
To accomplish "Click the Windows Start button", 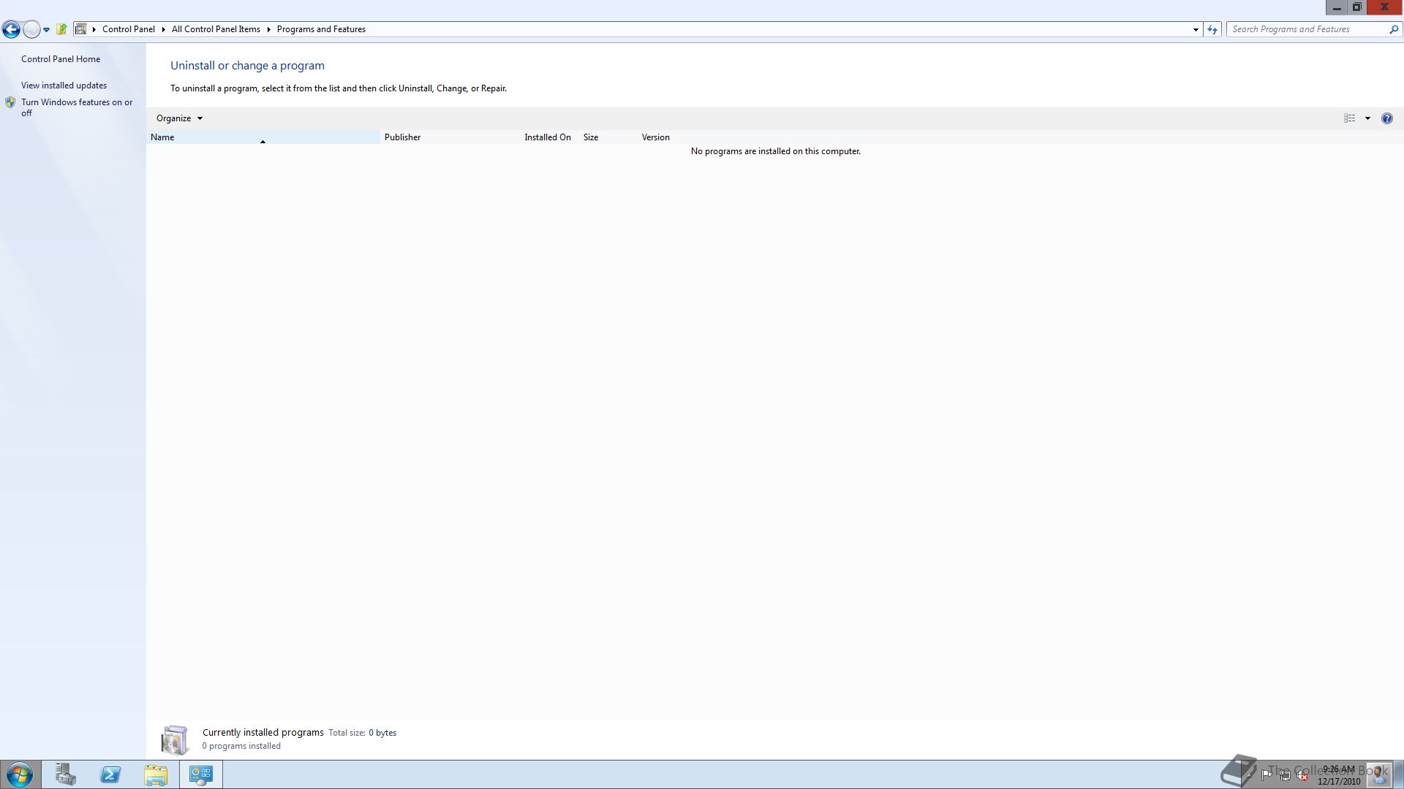I will [20, 774].
